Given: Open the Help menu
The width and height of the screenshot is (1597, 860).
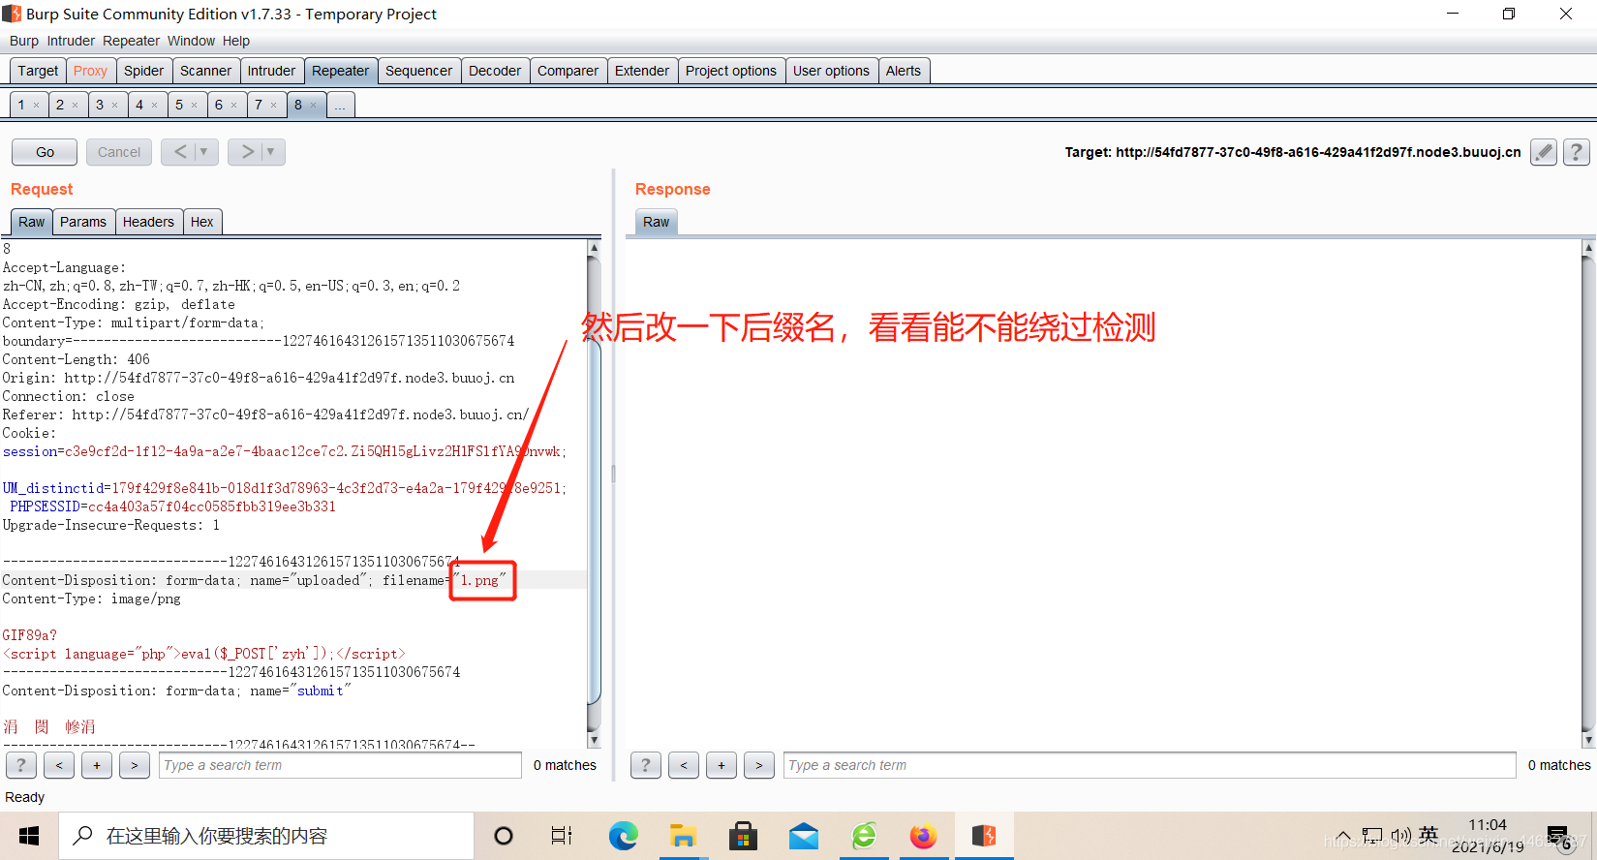Looking at the screenshot, I should 235,41.
